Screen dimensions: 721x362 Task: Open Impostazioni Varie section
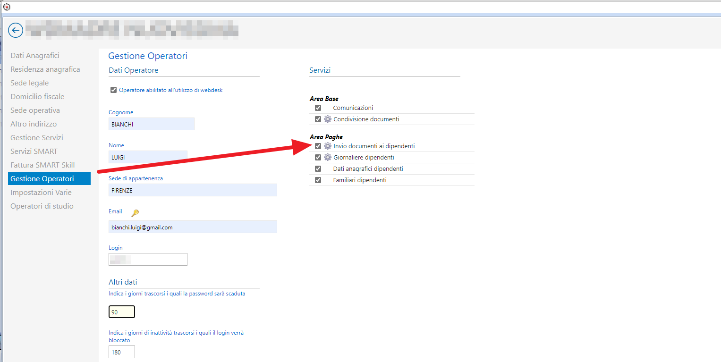[41, 193]
